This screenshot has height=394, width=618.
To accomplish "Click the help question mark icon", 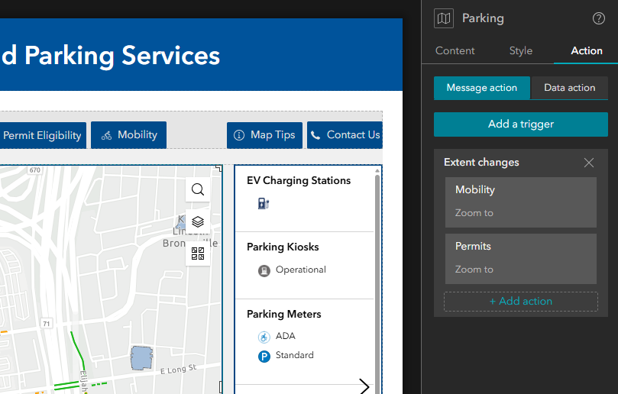I will click(x=599, y=19).
